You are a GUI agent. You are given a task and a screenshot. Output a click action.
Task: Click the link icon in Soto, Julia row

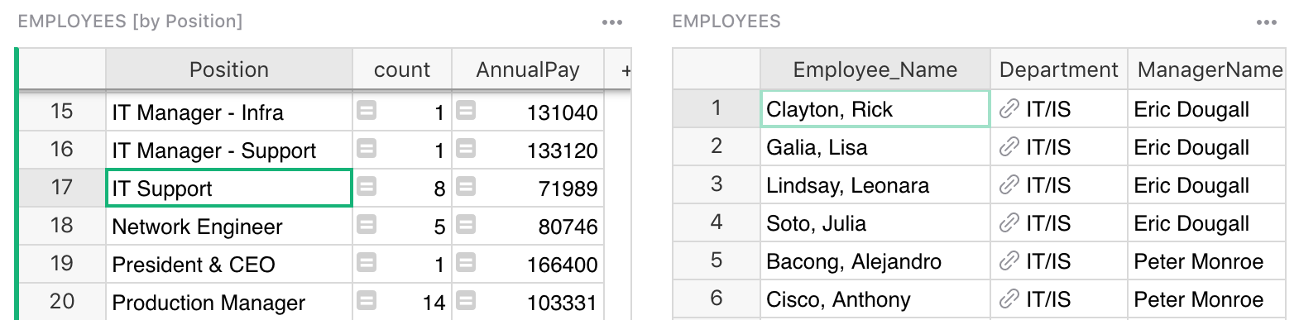[x=1009, y=223]
